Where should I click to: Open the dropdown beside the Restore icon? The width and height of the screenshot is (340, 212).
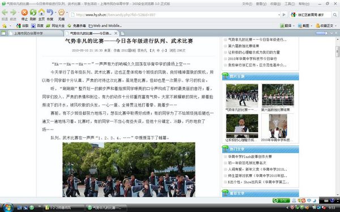(56, 12)
